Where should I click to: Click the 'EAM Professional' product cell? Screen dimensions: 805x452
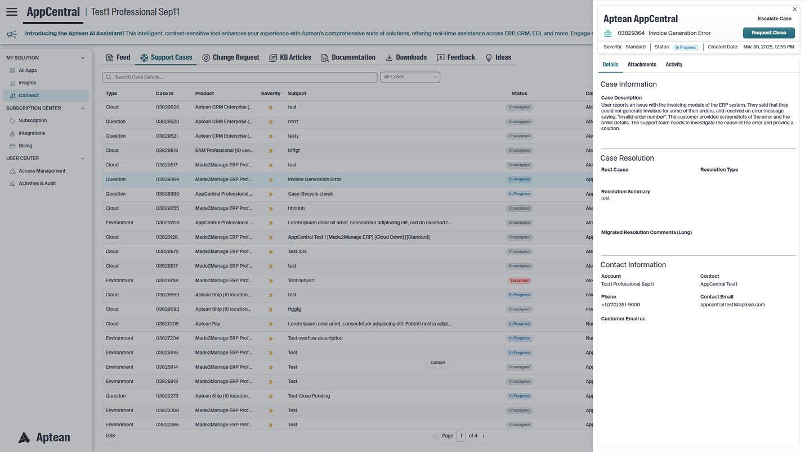[224, 151]
